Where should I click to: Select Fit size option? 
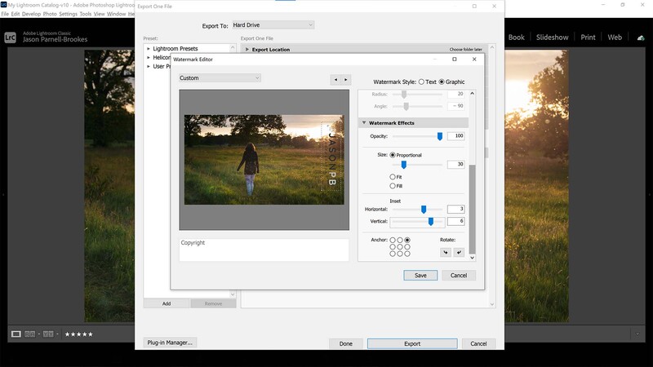coord(393,177)
